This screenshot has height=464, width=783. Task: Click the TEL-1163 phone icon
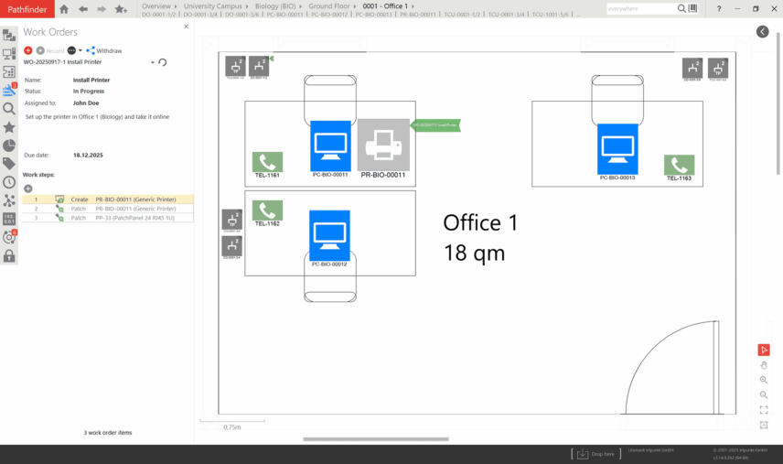point(679,165)
